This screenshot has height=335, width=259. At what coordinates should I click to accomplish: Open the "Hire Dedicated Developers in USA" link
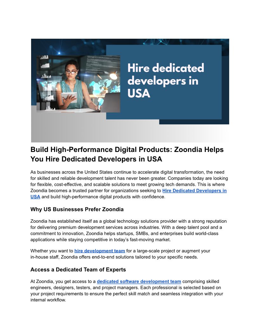(x=194, y=191)
